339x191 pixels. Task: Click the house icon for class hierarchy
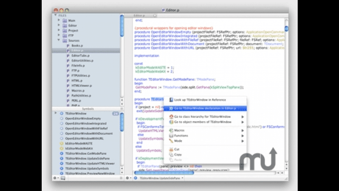(171, 117)
